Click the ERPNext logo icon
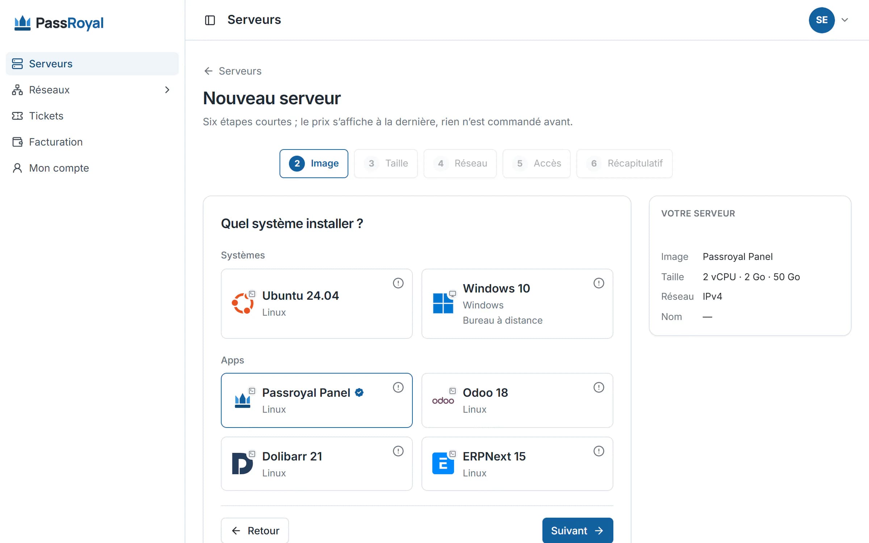Image resolution: width=869 pixels, height=543 pixels. (443, 463)
